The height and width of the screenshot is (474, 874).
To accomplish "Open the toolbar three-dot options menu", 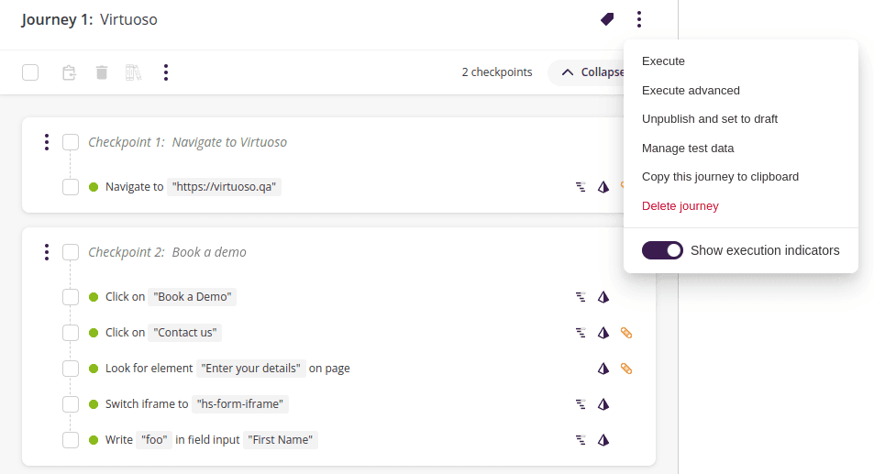I will point(166,72).
